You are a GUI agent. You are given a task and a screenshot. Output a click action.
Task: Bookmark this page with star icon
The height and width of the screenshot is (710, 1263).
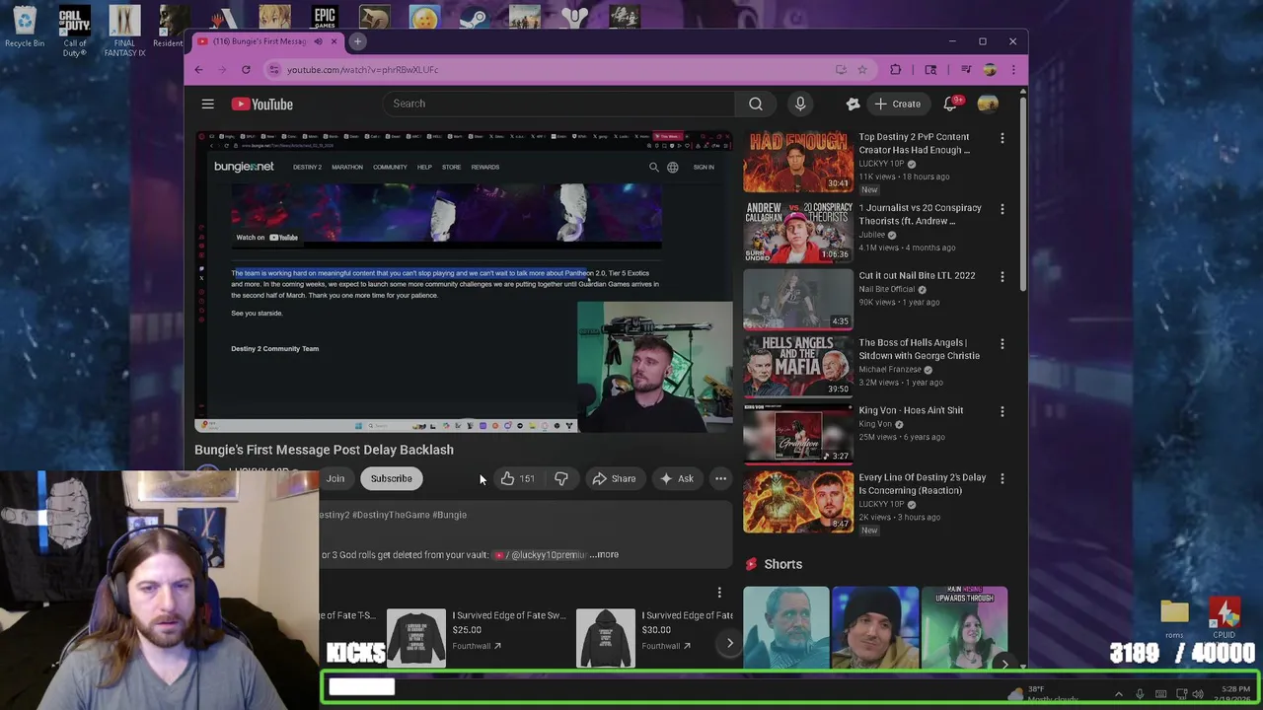(861, 69)
